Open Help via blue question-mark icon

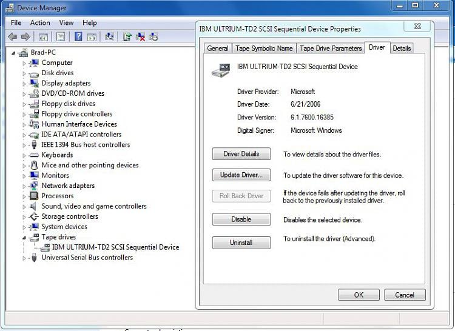pyautogui.click(x=78, y=37)
